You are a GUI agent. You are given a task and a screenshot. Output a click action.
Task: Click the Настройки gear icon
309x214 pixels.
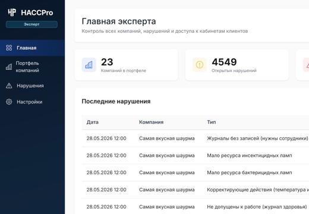(9, 102)
